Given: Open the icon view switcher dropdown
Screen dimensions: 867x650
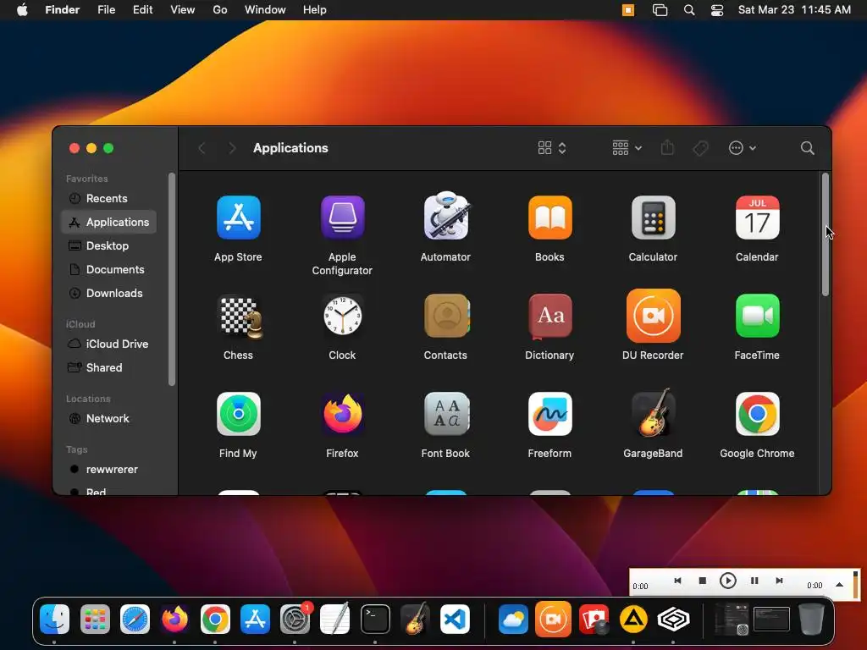Looking at the screenshot, I should tap(552, 148).
